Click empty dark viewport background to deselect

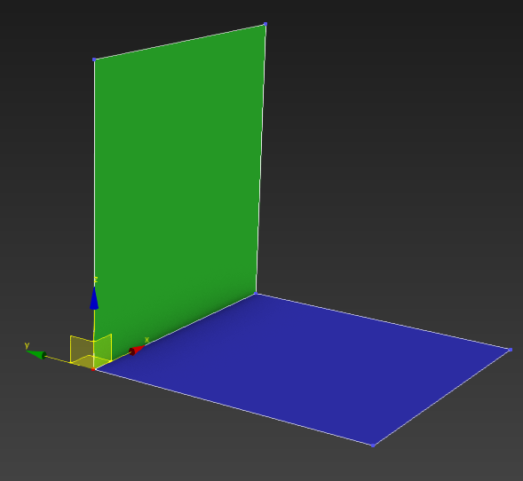click(x=400, y=133)
